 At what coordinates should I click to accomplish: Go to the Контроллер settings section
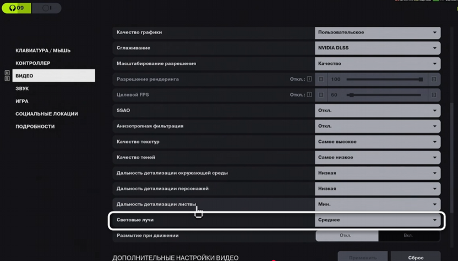click(33, 63)
